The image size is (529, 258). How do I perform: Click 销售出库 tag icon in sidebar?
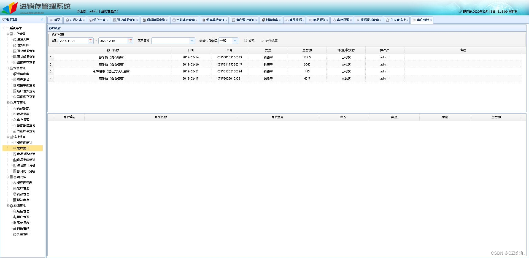pyautogui.click(x=15, y=74)
